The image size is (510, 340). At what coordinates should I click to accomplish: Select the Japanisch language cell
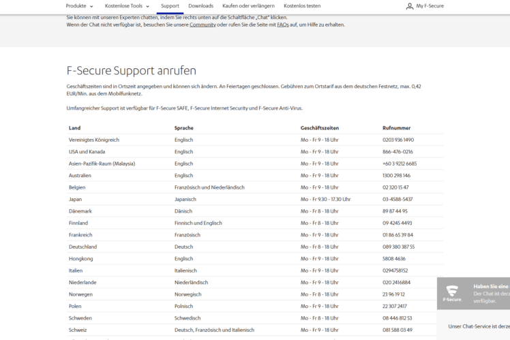[185, 199]
